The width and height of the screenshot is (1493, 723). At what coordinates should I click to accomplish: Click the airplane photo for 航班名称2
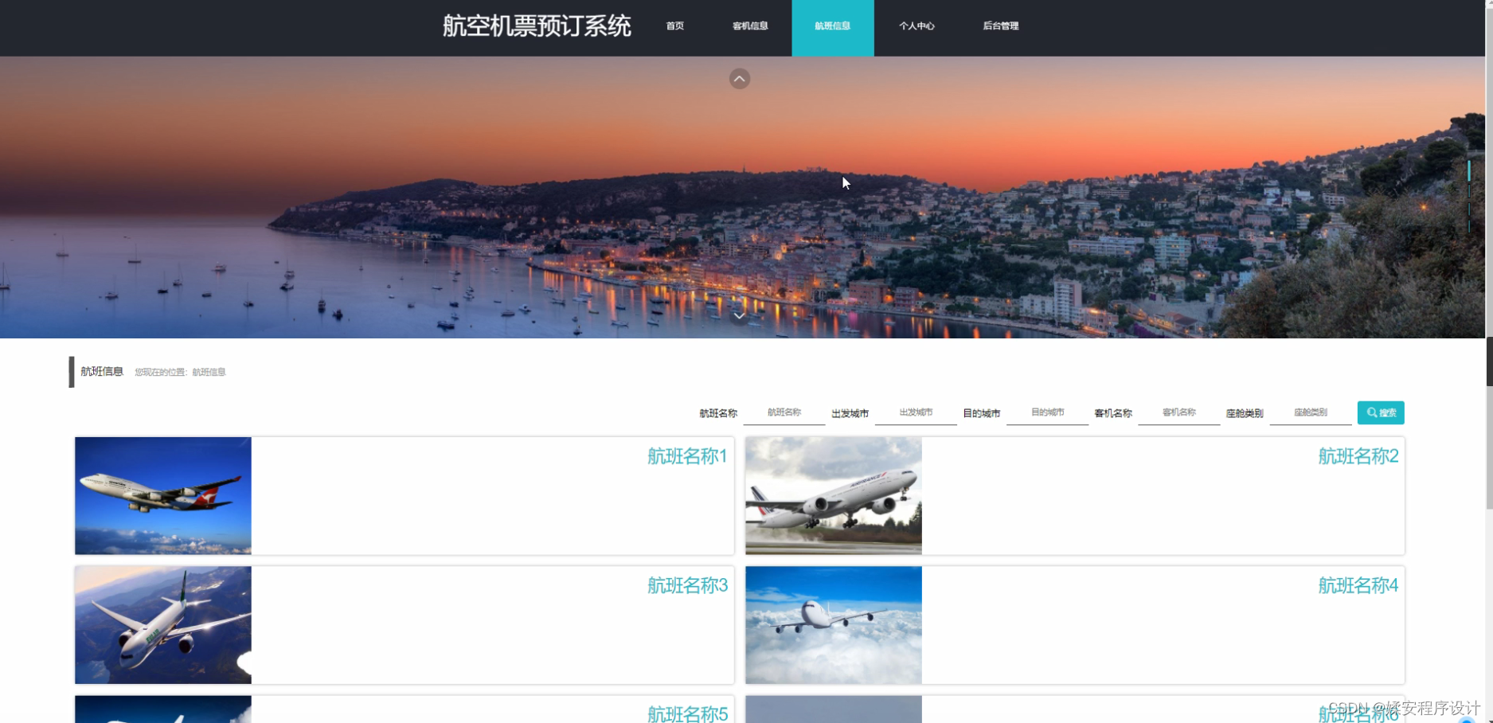coord(834,495)
